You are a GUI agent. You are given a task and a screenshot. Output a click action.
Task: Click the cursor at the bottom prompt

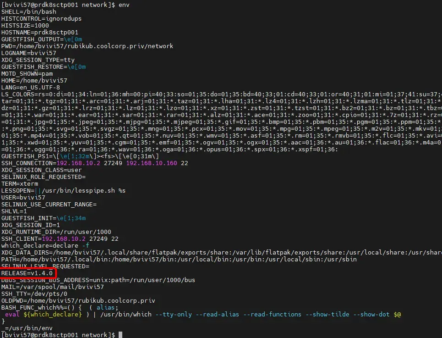(x=120, y=335)
